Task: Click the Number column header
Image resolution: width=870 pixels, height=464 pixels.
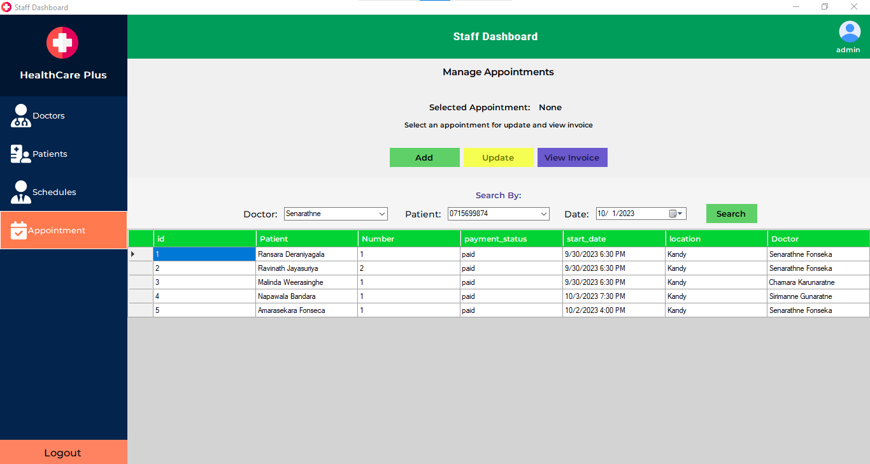Action: coord(409,239)
